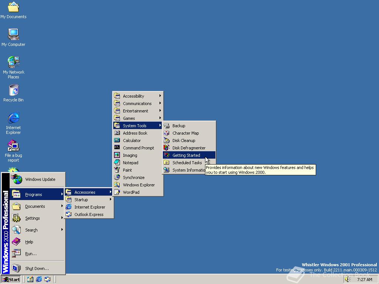Click the 7:27 AM taskbar clock
The height and width of the screenshot is (284, 379).
coord(365,280)
